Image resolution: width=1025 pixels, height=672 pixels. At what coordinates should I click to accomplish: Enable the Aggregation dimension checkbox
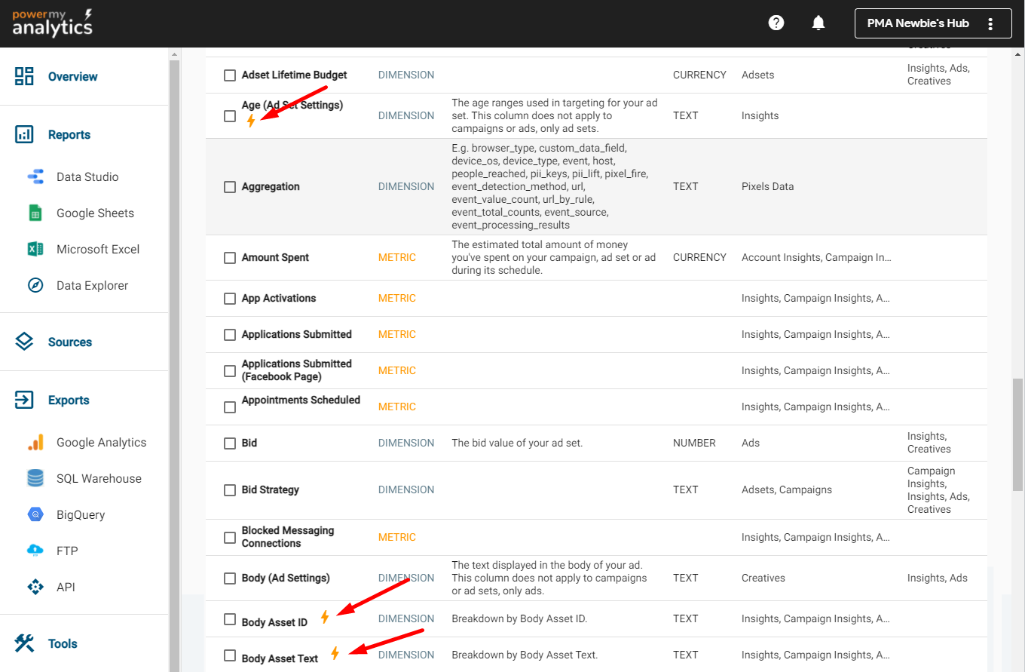[230, 186]
